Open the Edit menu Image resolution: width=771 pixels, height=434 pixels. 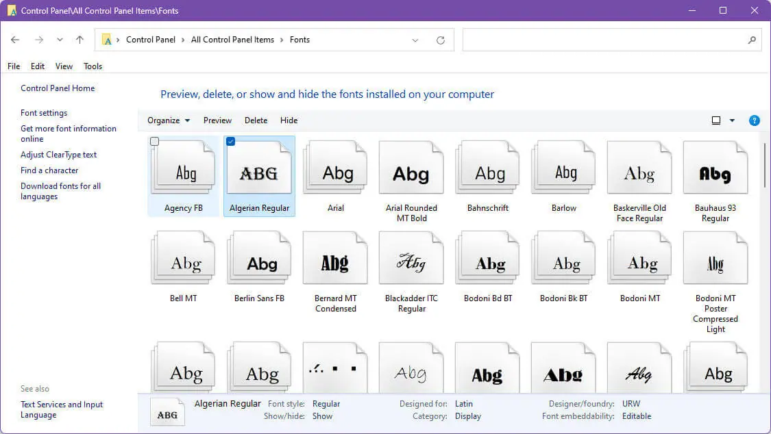coord(38,66)
